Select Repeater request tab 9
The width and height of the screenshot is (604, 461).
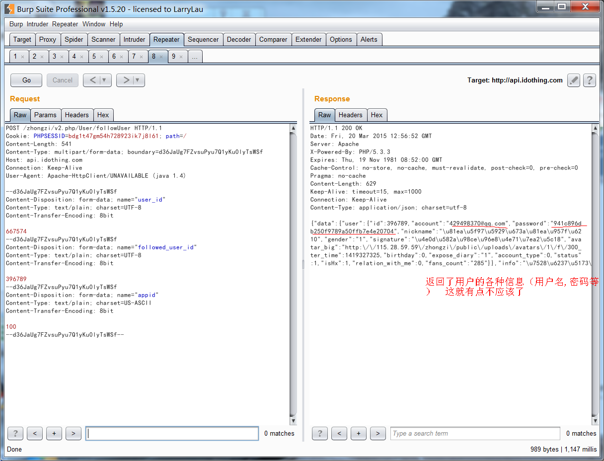(174, 57)
